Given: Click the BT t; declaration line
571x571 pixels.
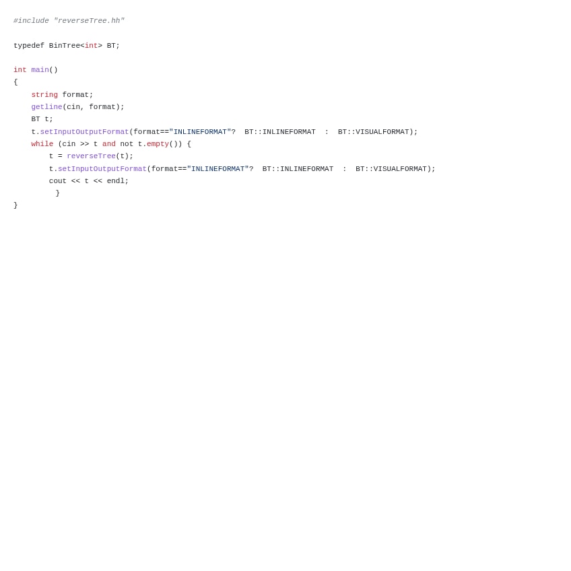Looking at the screenshot, I should click(42, 119).
